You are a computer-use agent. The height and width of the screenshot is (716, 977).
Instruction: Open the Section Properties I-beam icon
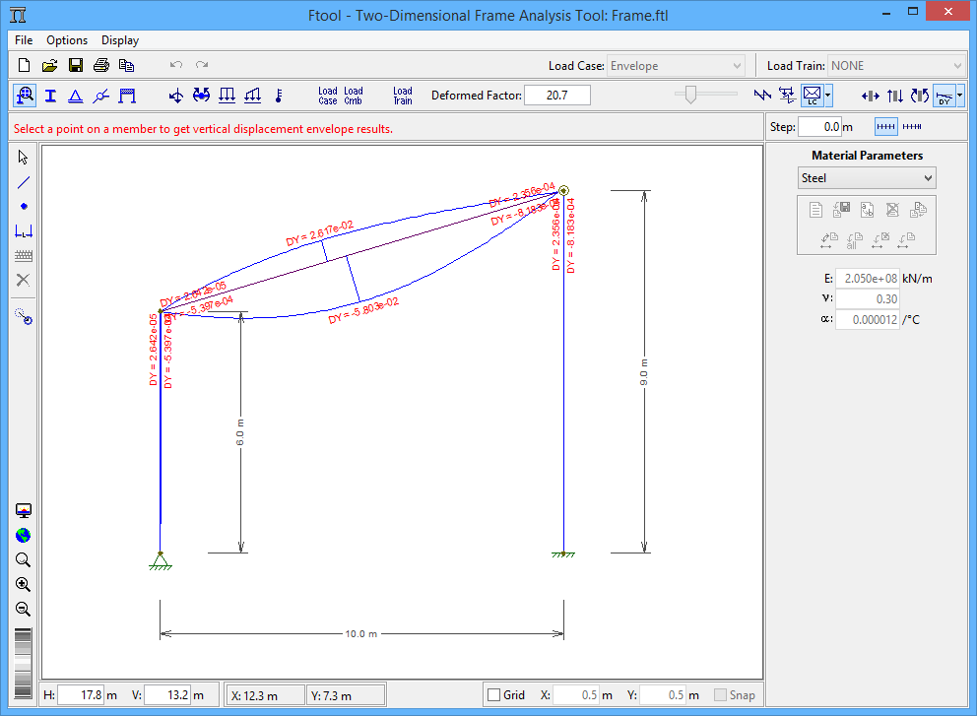click(x=49, y=96)
